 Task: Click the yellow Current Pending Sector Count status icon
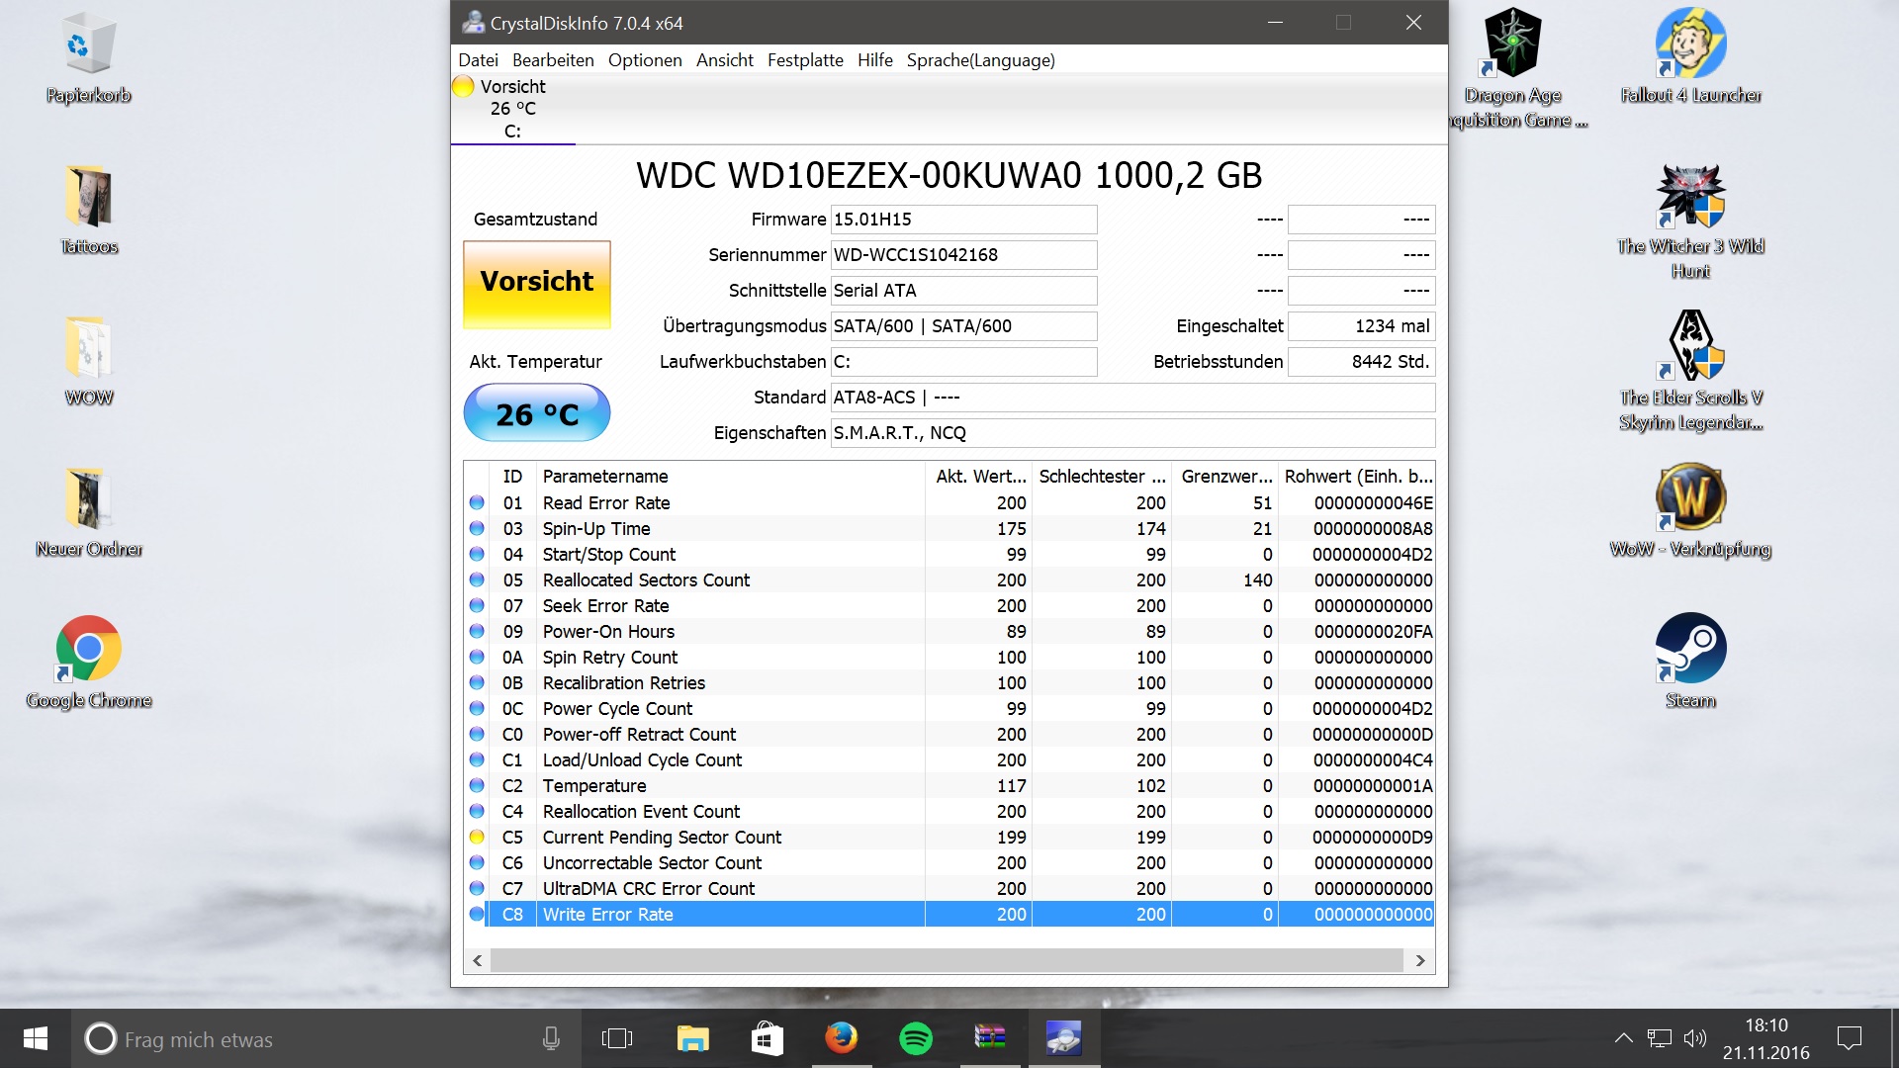pyautogui.click(x=477, y=838)
